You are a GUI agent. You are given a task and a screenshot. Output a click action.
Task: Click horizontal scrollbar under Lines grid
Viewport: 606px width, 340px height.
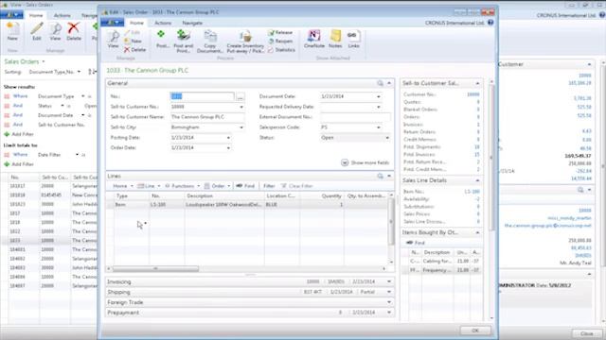pyautogui.click(x=155, y=268)
